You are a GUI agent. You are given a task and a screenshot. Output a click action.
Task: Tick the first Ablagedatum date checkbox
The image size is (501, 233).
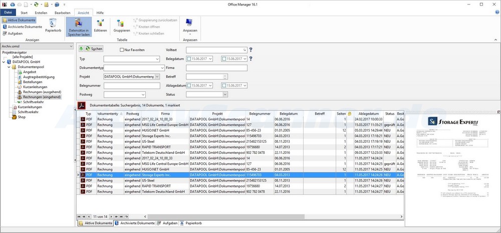point(189,86)
